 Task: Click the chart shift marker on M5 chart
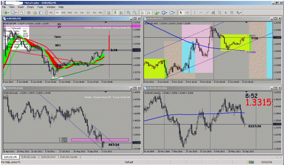pyautogui.click(x=106, y=22)
